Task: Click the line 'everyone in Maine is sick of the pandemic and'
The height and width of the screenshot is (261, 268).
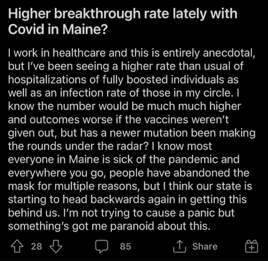Action: point(124,160)
